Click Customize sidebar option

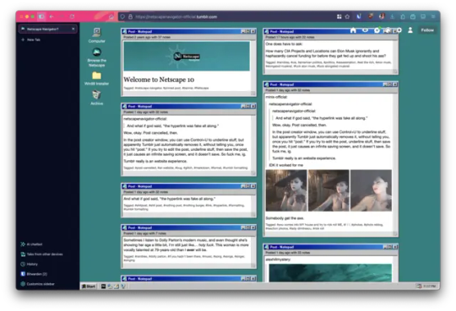click(x=37, y=284)
